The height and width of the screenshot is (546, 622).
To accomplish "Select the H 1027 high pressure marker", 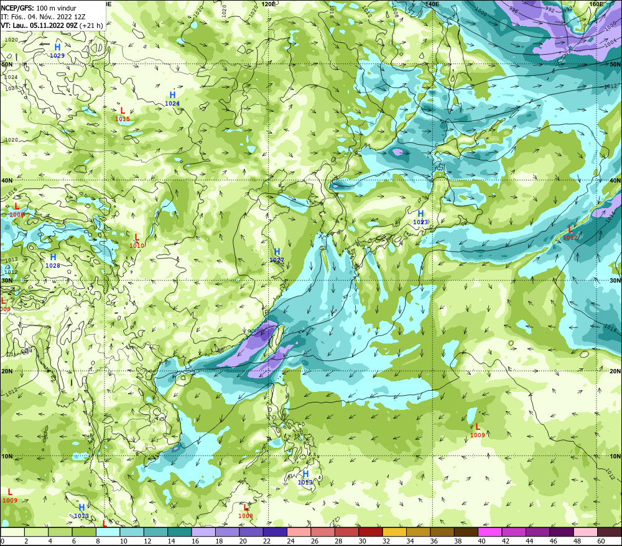I will pyautogui.click(x=277, y=255).
